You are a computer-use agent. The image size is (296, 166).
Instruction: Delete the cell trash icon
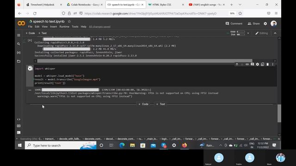pos(267,65)
